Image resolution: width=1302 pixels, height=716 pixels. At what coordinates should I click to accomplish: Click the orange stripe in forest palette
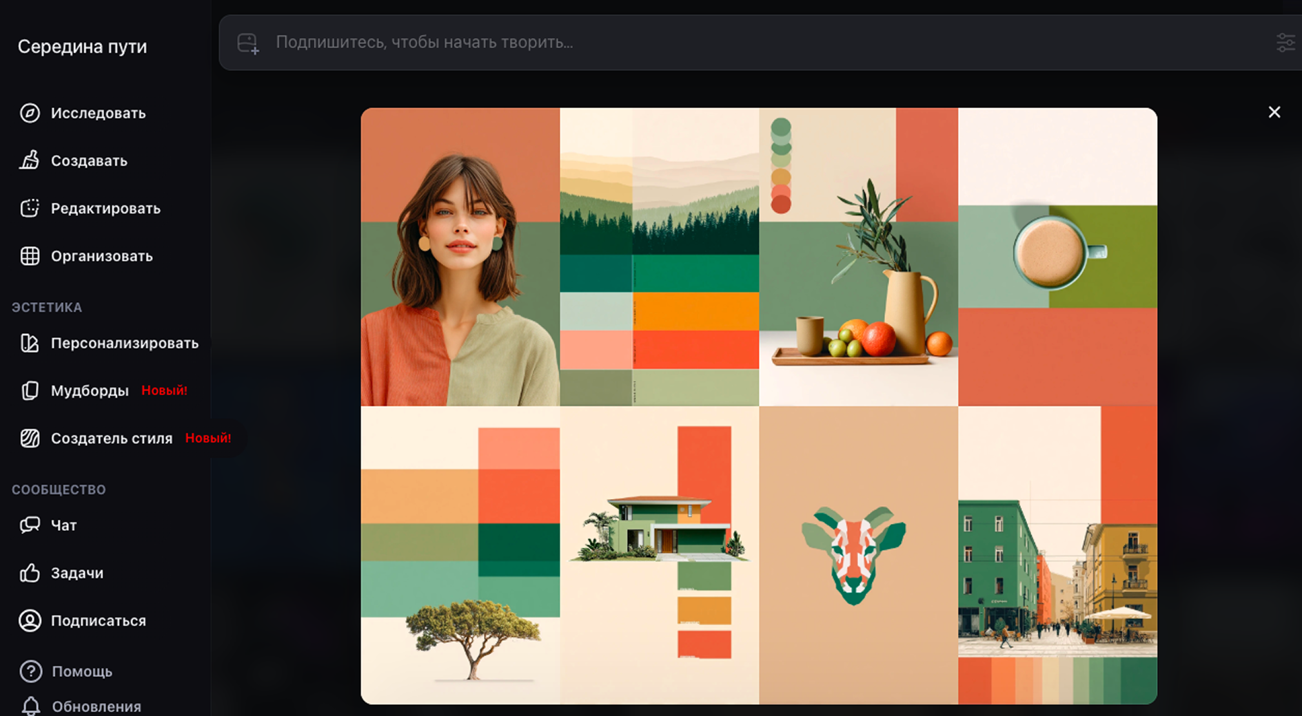tap(695, 311)
